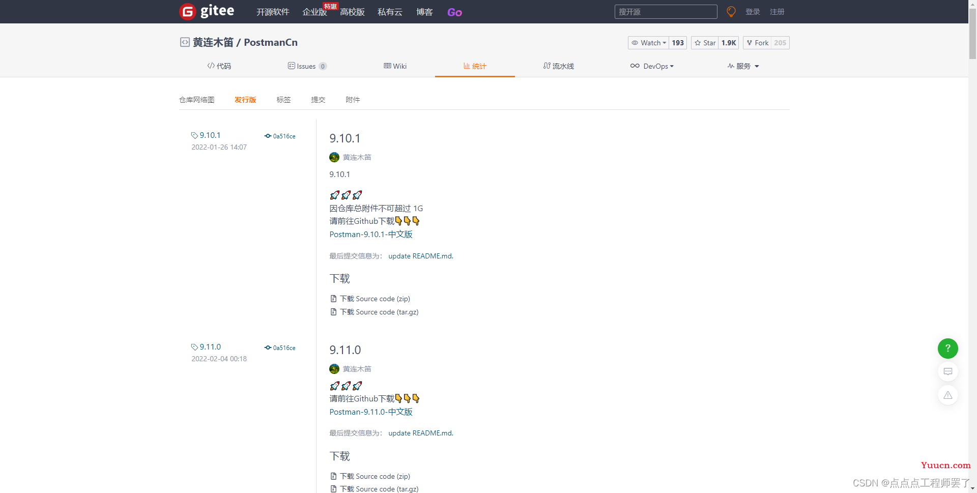Screen dimensions: 977x493
Task: Switch to 仓库网络图 sub-tab
Action: pos(197,100)
